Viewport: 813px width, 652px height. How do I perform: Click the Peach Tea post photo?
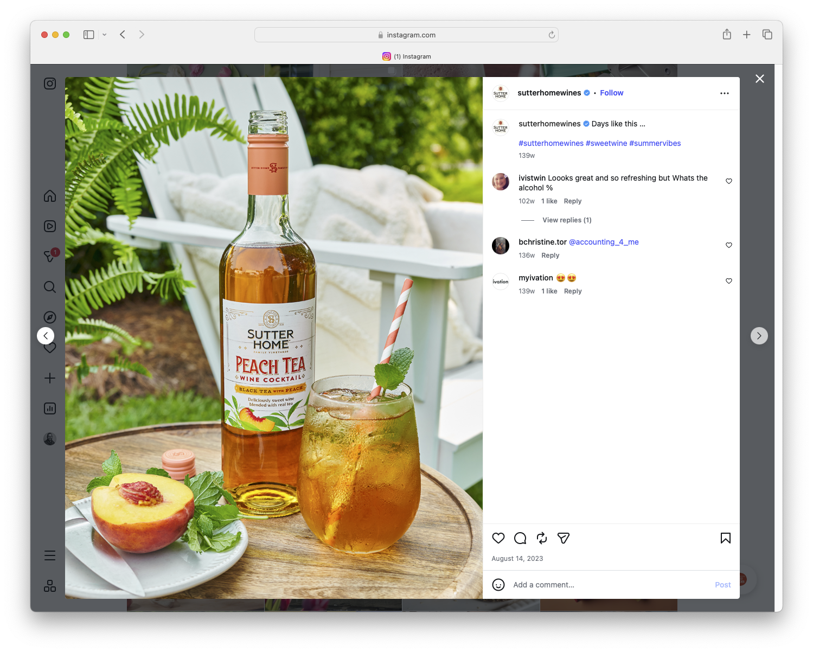[x=274, y=338]
